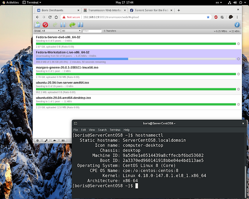Open browser profile avatar
The image size is (249, 199).
(x=231, y=17)
